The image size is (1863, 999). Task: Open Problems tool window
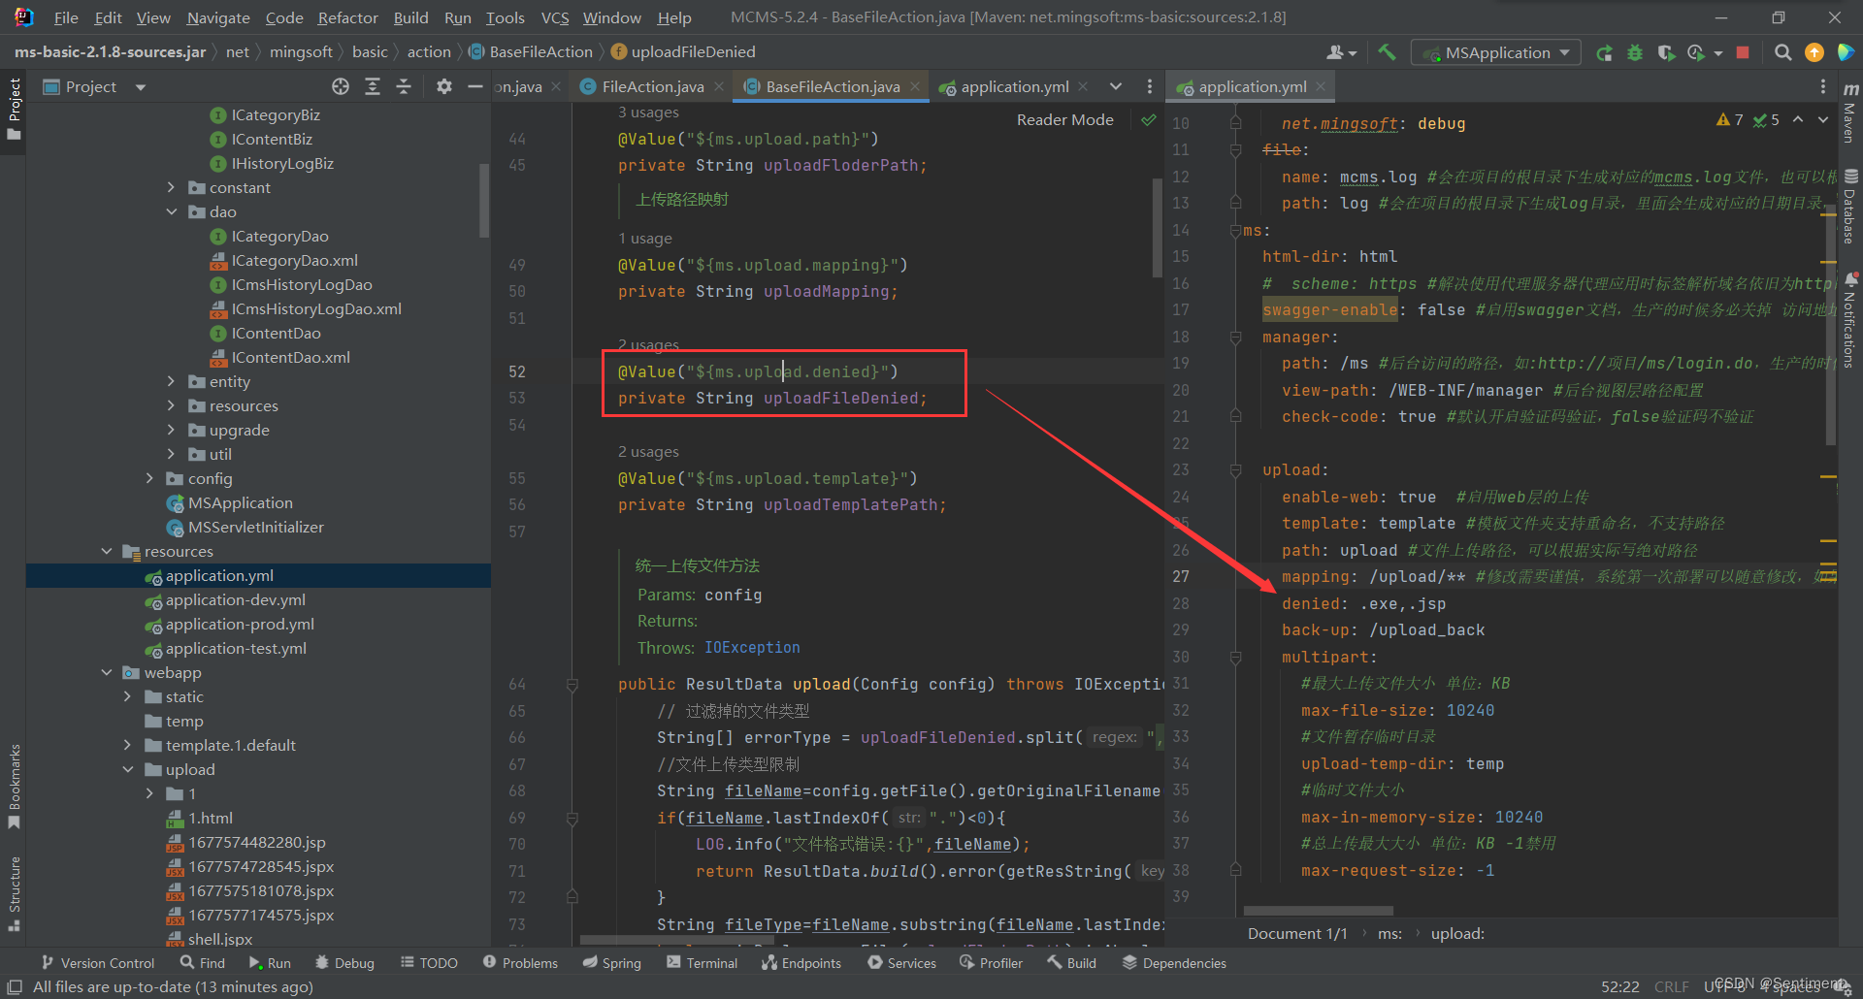pos(520,962)
